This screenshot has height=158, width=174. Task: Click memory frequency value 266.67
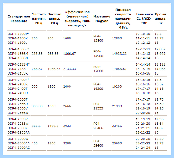[x=37, y=69]
